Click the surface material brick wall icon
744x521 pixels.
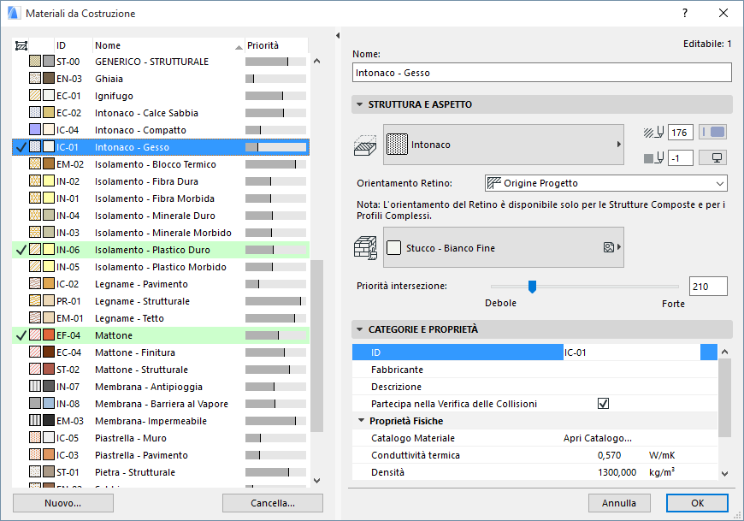pos(365,248)
